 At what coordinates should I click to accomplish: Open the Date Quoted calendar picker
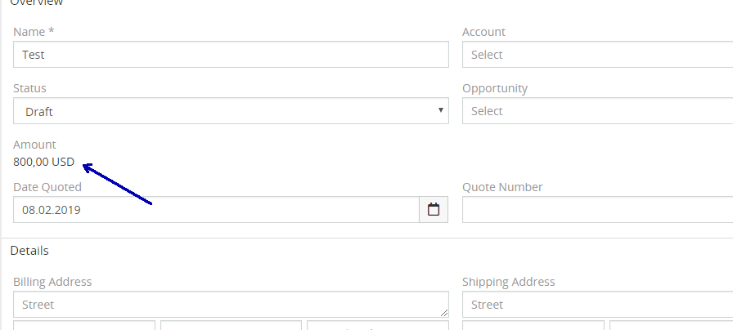pyautogui.click(x=434, y=210)
